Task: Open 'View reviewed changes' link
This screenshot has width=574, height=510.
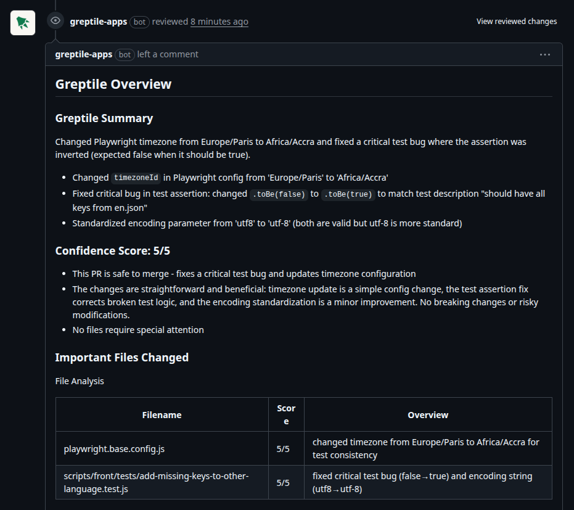Action: click(x=517, y=21)
